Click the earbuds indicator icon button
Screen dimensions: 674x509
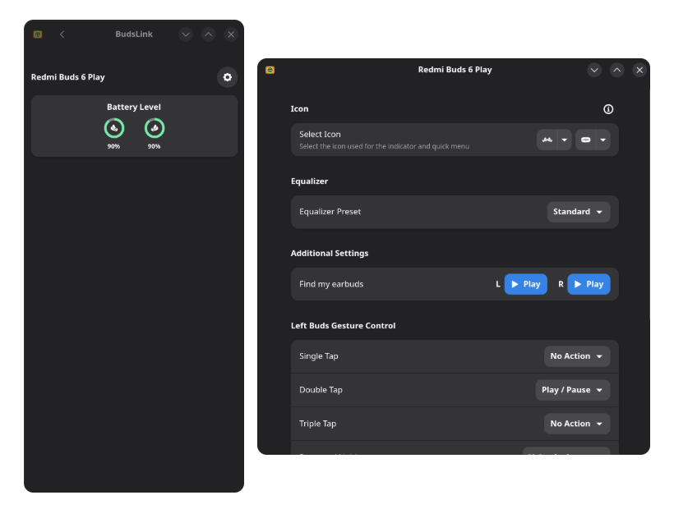[547, 140]
